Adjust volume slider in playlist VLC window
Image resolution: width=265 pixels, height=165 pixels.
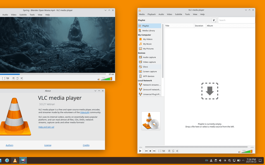[x=247, y=151]
